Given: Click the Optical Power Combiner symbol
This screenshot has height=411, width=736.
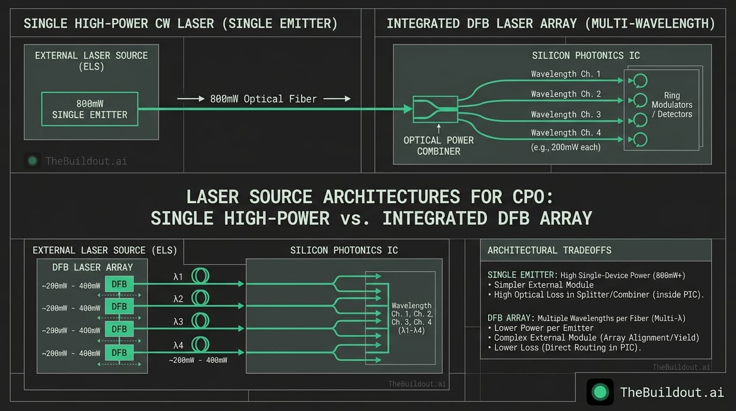Looking at the screenshot, I should coord(436,109).
